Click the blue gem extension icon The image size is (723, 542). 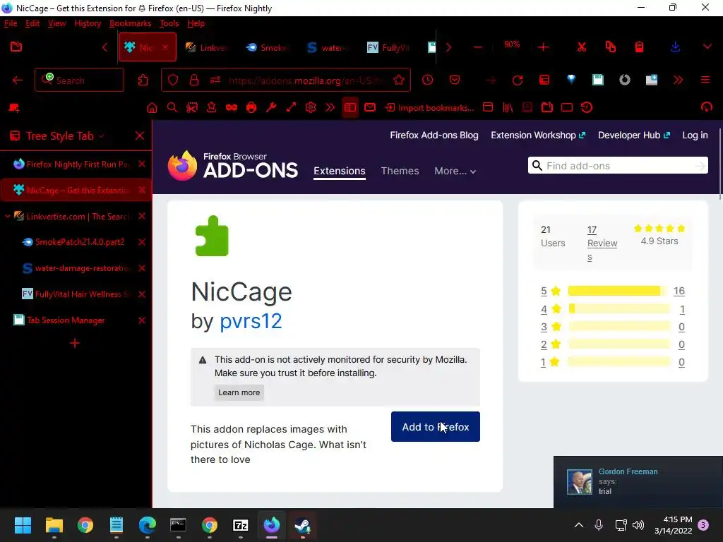click(x=571, y=80)
